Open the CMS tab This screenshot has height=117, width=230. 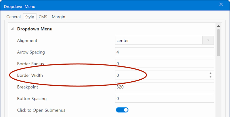pos(43,17)
